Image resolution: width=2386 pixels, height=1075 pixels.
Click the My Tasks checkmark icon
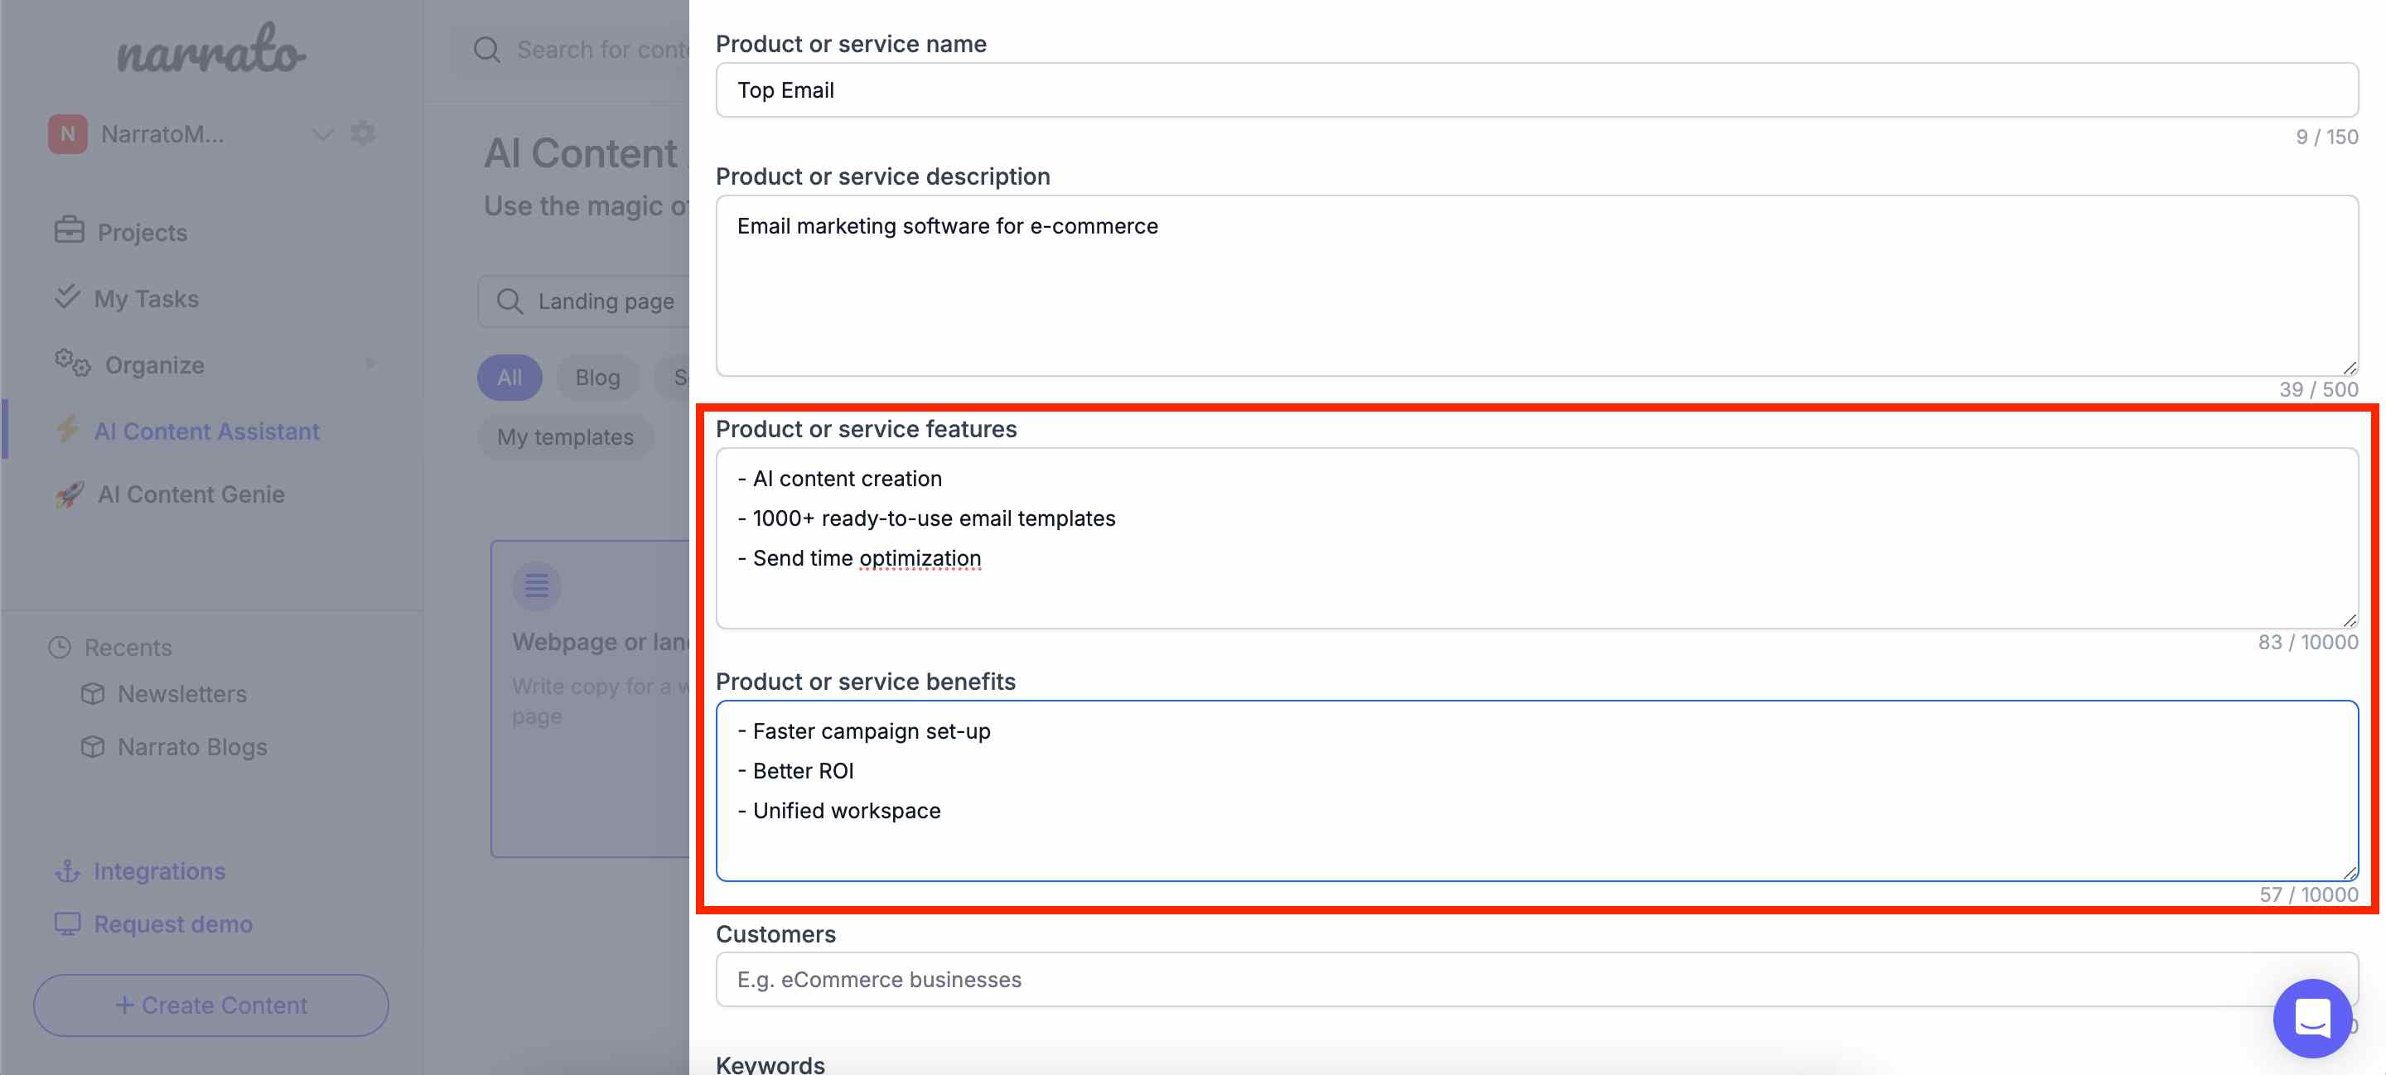[66, 296]
